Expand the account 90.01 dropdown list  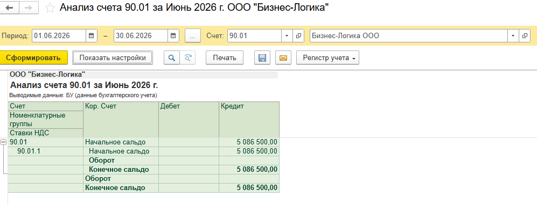pyautogui.click(x=287, y=35)
